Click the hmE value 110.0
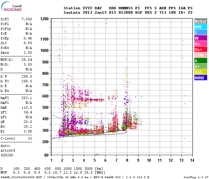Viewport: 209px width, 179px height. pyautogui.click(x=27, y=108)
